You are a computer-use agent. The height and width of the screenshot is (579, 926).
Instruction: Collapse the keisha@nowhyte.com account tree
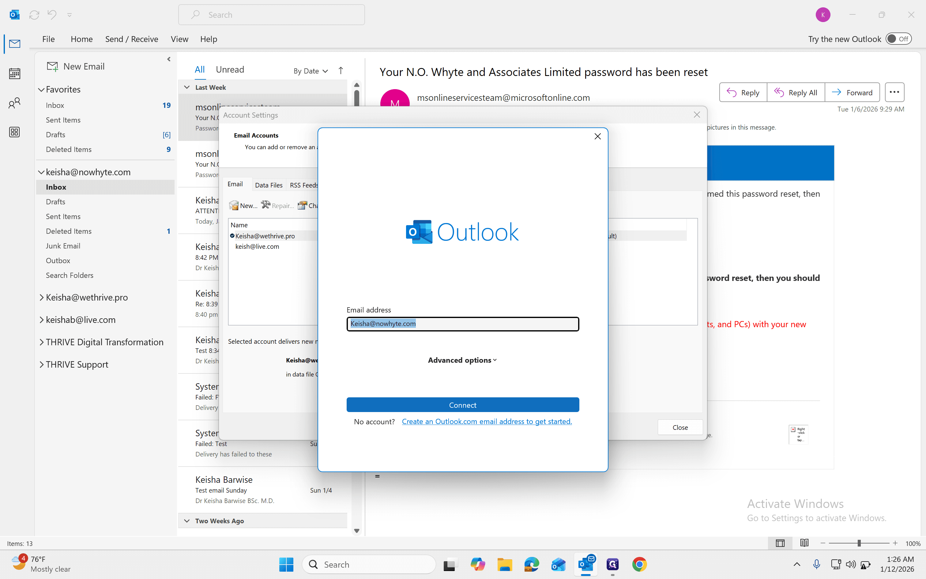click(x=41, y=172)
